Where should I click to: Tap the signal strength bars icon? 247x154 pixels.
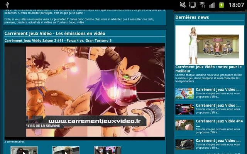coord(212,5)
